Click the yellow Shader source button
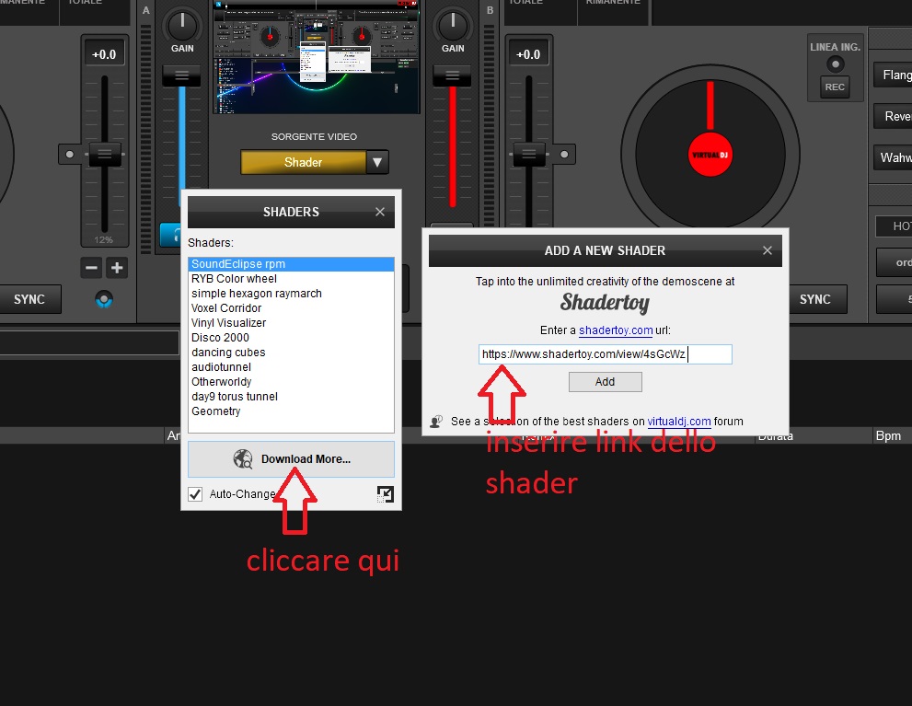The height and width of the screenshot is (706, 912). pos(303,162)
